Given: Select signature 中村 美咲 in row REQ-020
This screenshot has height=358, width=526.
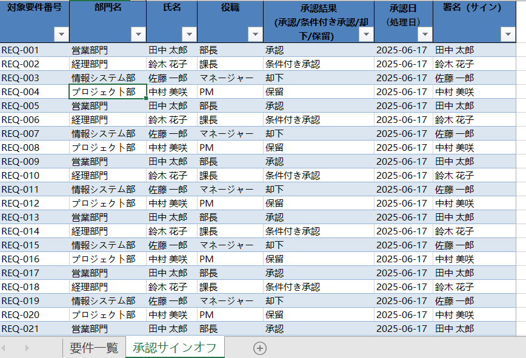Looking at the screenshot, I should click(474, 315).
